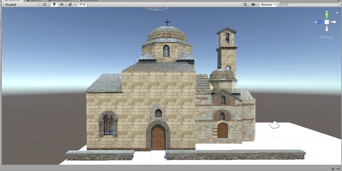Toggle the Gizmos button
342x171 pixels.
(x=266, y=4)
